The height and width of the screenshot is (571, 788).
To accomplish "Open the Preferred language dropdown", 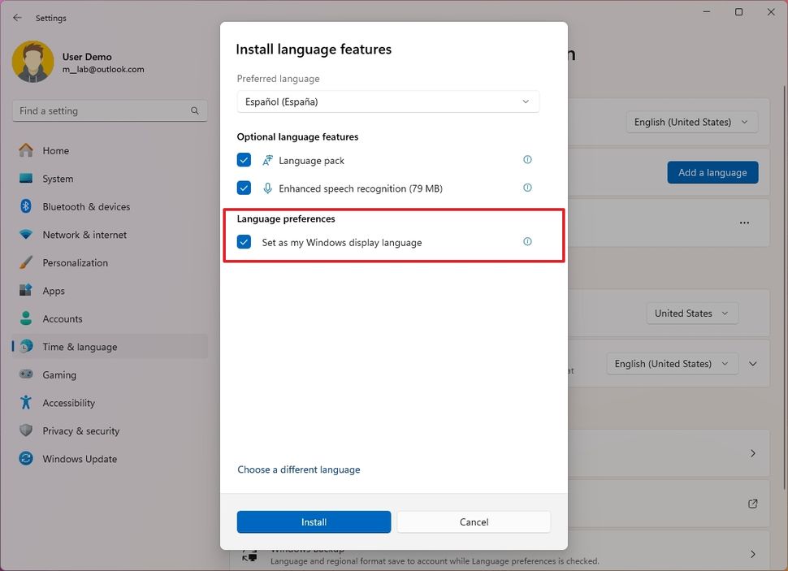I will (x=388, y=101).
